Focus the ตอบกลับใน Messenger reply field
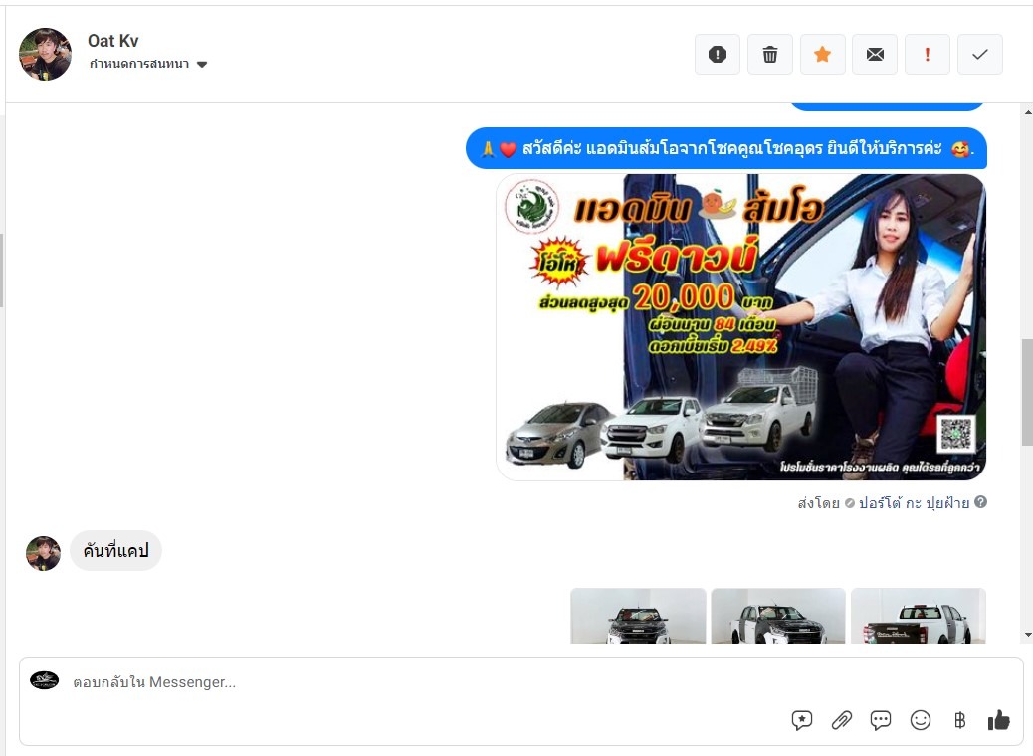The height and width of the screenshot is (756, 1033). tap(520, 682)
